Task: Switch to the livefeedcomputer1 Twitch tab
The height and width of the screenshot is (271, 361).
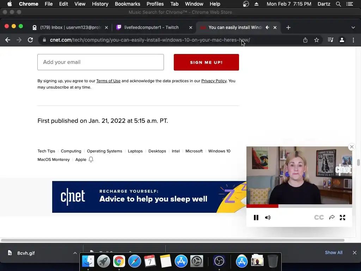Action: pos(151,28)
